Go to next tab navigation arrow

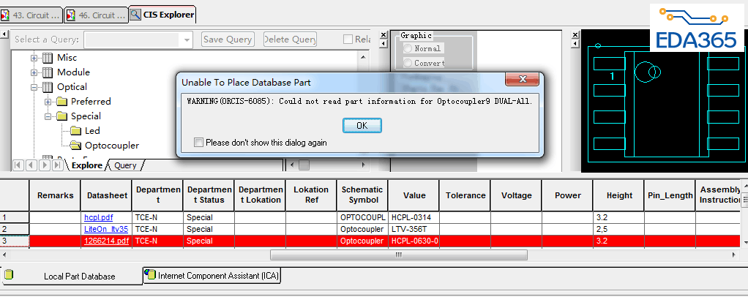pos(44,165)
